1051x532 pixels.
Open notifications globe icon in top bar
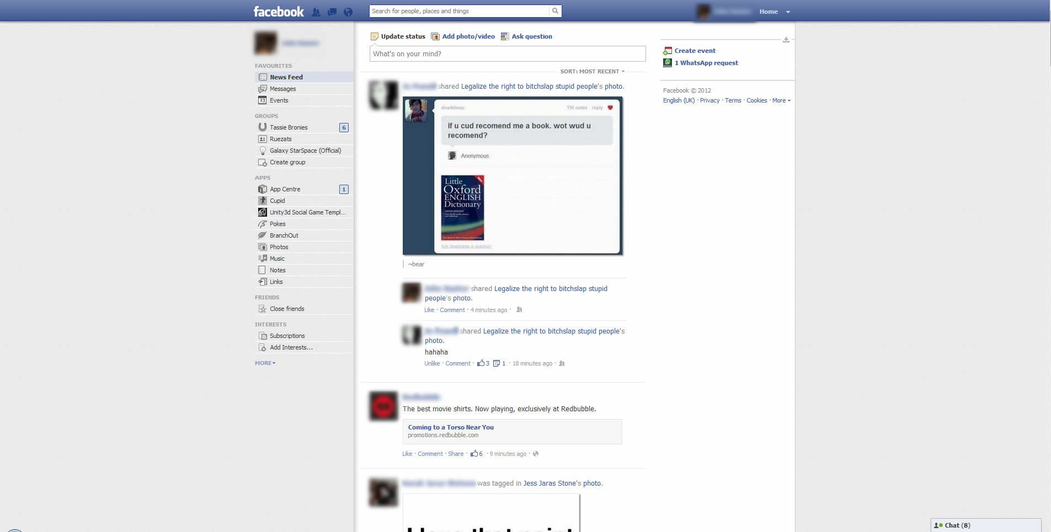click(348, 12)
